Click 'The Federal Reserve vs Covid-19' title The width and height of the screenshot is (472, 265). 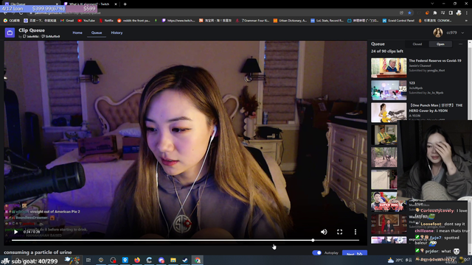click(x=434, y=60)
